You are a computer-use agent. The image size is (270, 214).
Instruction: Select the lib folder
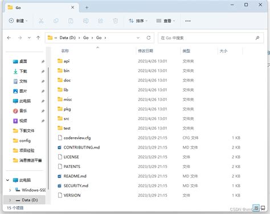click(x=63, y=90)
